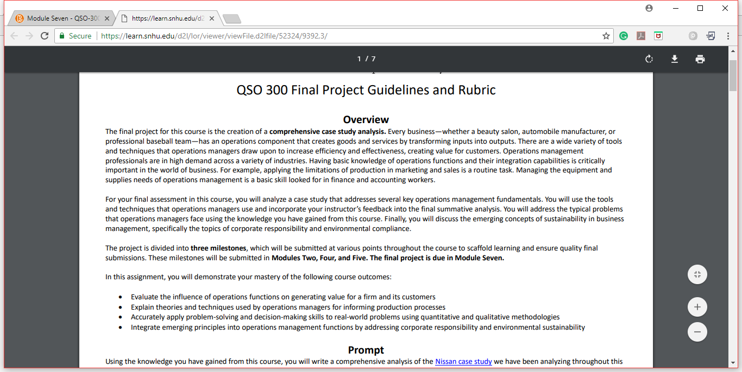View site security info padlock
This screenshot has height=372, width=742.
(62, 36)
